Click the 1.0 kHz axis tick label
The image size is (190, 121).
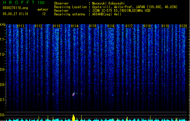coord(2,54)
